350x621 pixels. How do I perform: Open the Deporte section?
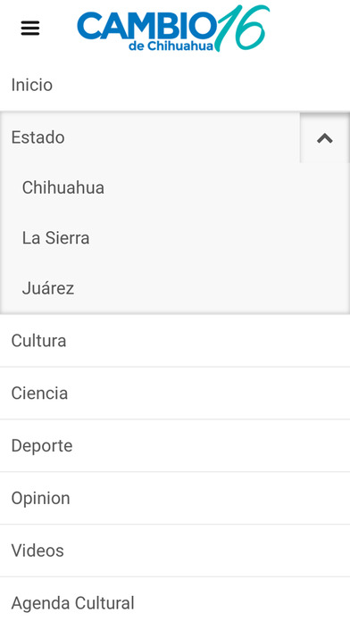click(x=175, y=446)
